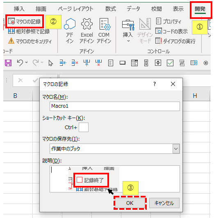Open the Data (データ) ribbon tab
This screenshot has width=214, height=218.
(x=133, y=9)
